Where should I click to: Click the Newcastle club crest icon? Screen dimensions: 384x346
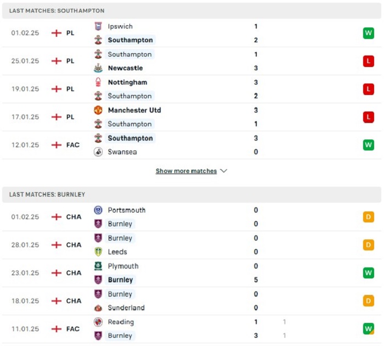[98, 68]
